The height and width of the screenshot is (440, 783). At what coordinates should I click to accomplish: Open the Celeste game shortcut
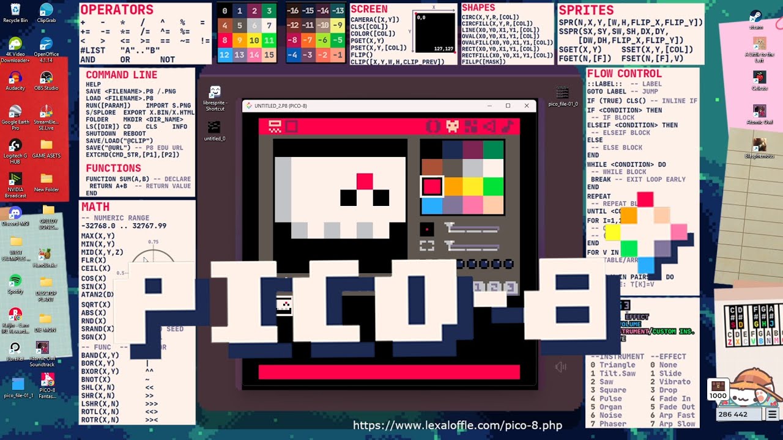click(x=759, y=81)
